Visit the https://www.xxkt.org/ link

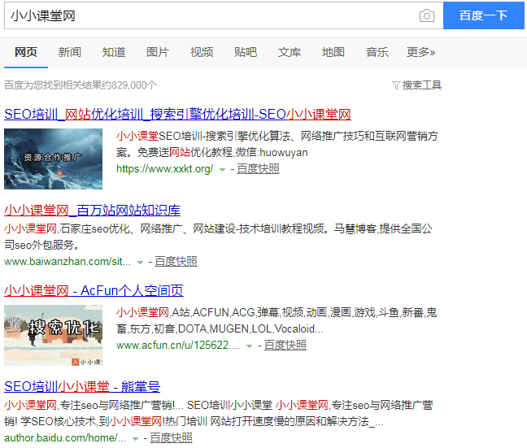[x=164, y=169]
